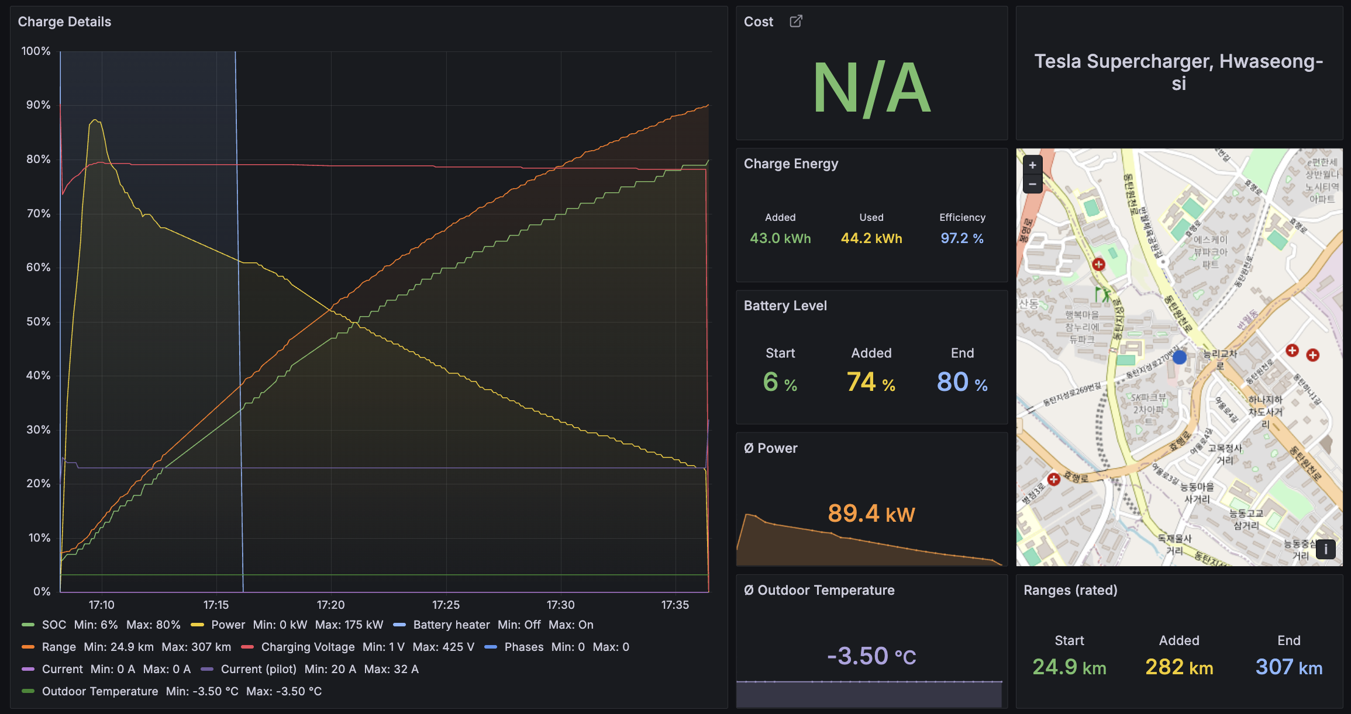The image size is (1351, 714).
Task: Click the Cost panel external link icon
Action: pyautogui.click(x=796, y=22)
